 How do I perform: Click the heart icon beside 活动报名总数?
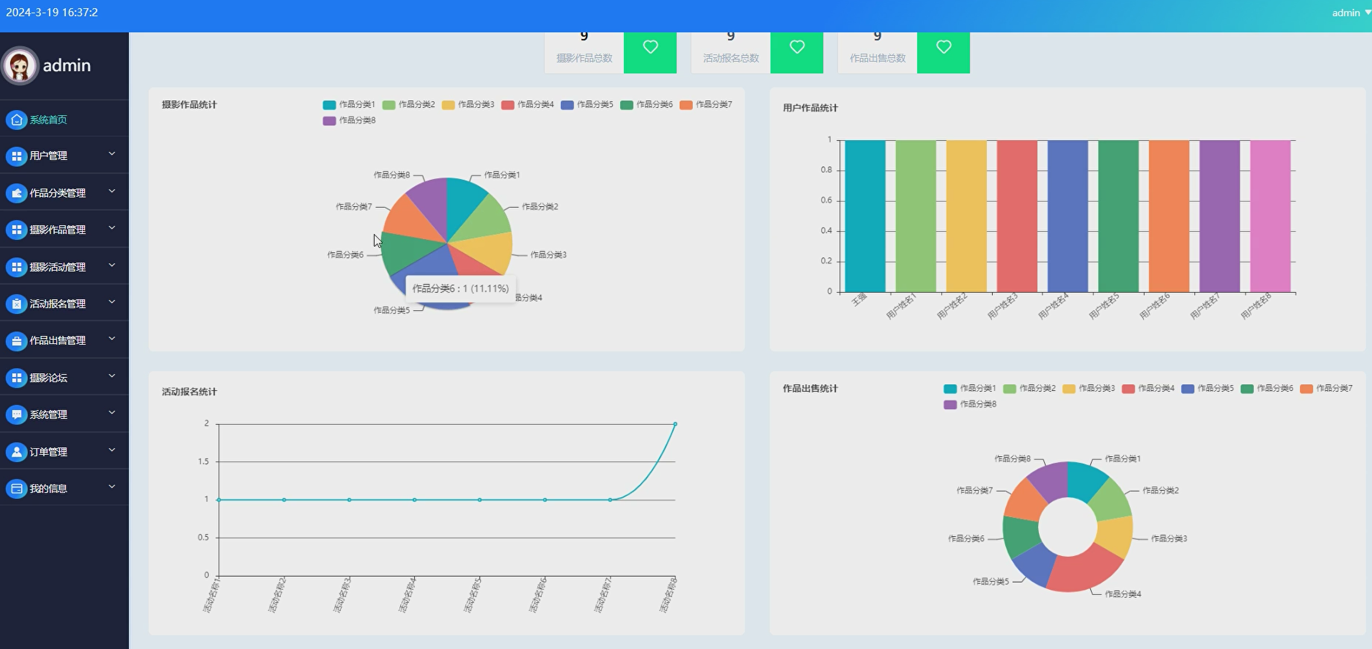tap(796, 47)
